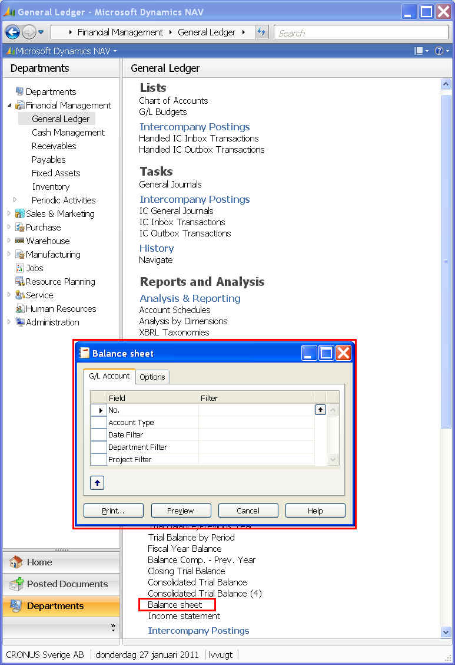Open the navigation history dropdown arrow
This screenshot has width=455, height=665.
pos(41,32)
